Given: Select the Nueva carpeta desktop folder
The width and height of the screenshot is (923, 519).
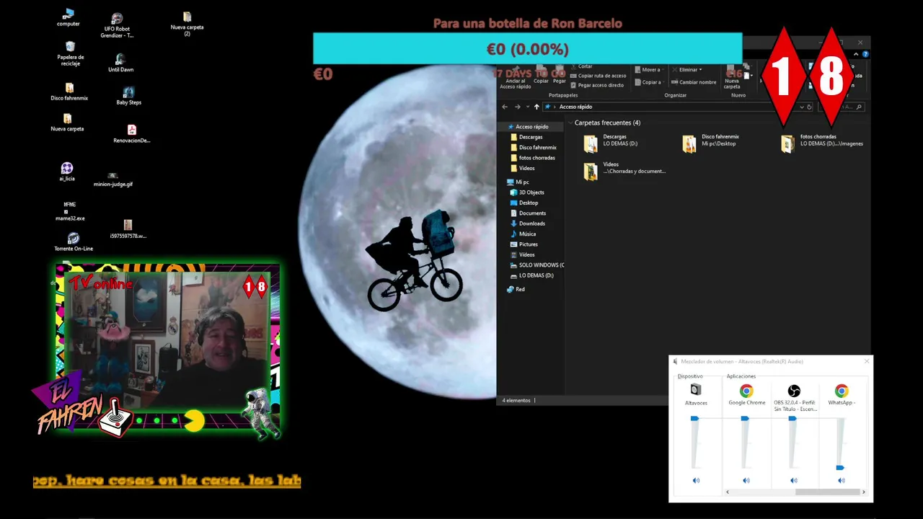Looking at the screenshot, I should coord(67,123).
